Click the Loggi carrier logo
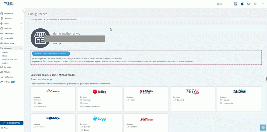The height and width of the screenshot is (132, 267). 99,119
